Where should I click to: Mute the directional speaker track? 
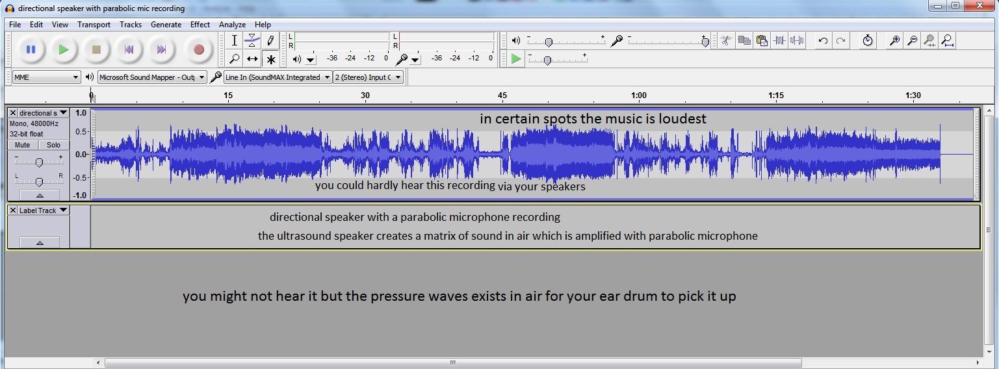point(22,145)
